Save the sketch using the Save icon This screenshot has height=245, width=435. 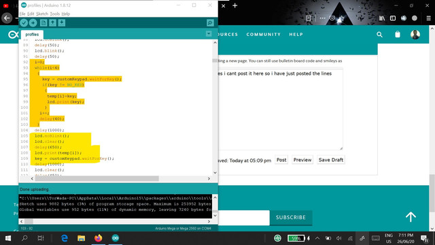(x=62, y=22)
